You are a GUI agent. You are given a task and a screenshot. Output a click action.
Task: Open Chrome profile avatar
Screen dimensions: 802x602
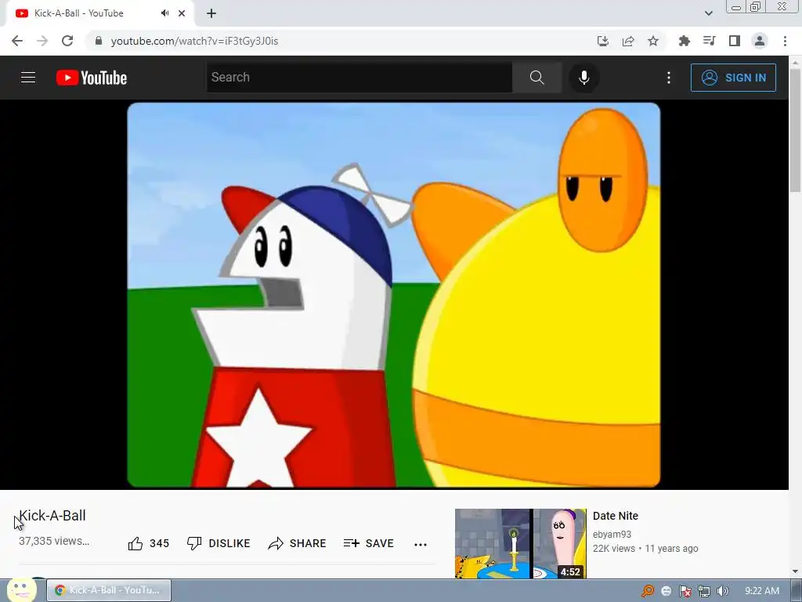[x=760, y=41]
